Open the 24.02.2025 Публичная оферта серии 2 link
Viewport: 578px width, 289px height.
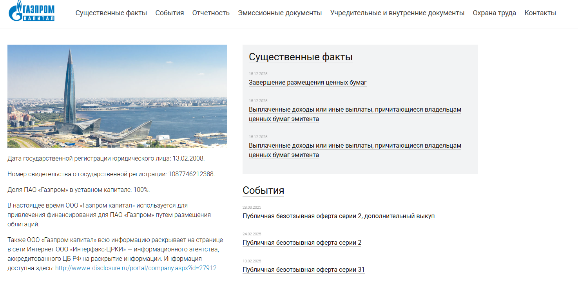click(x=302, y=243)
